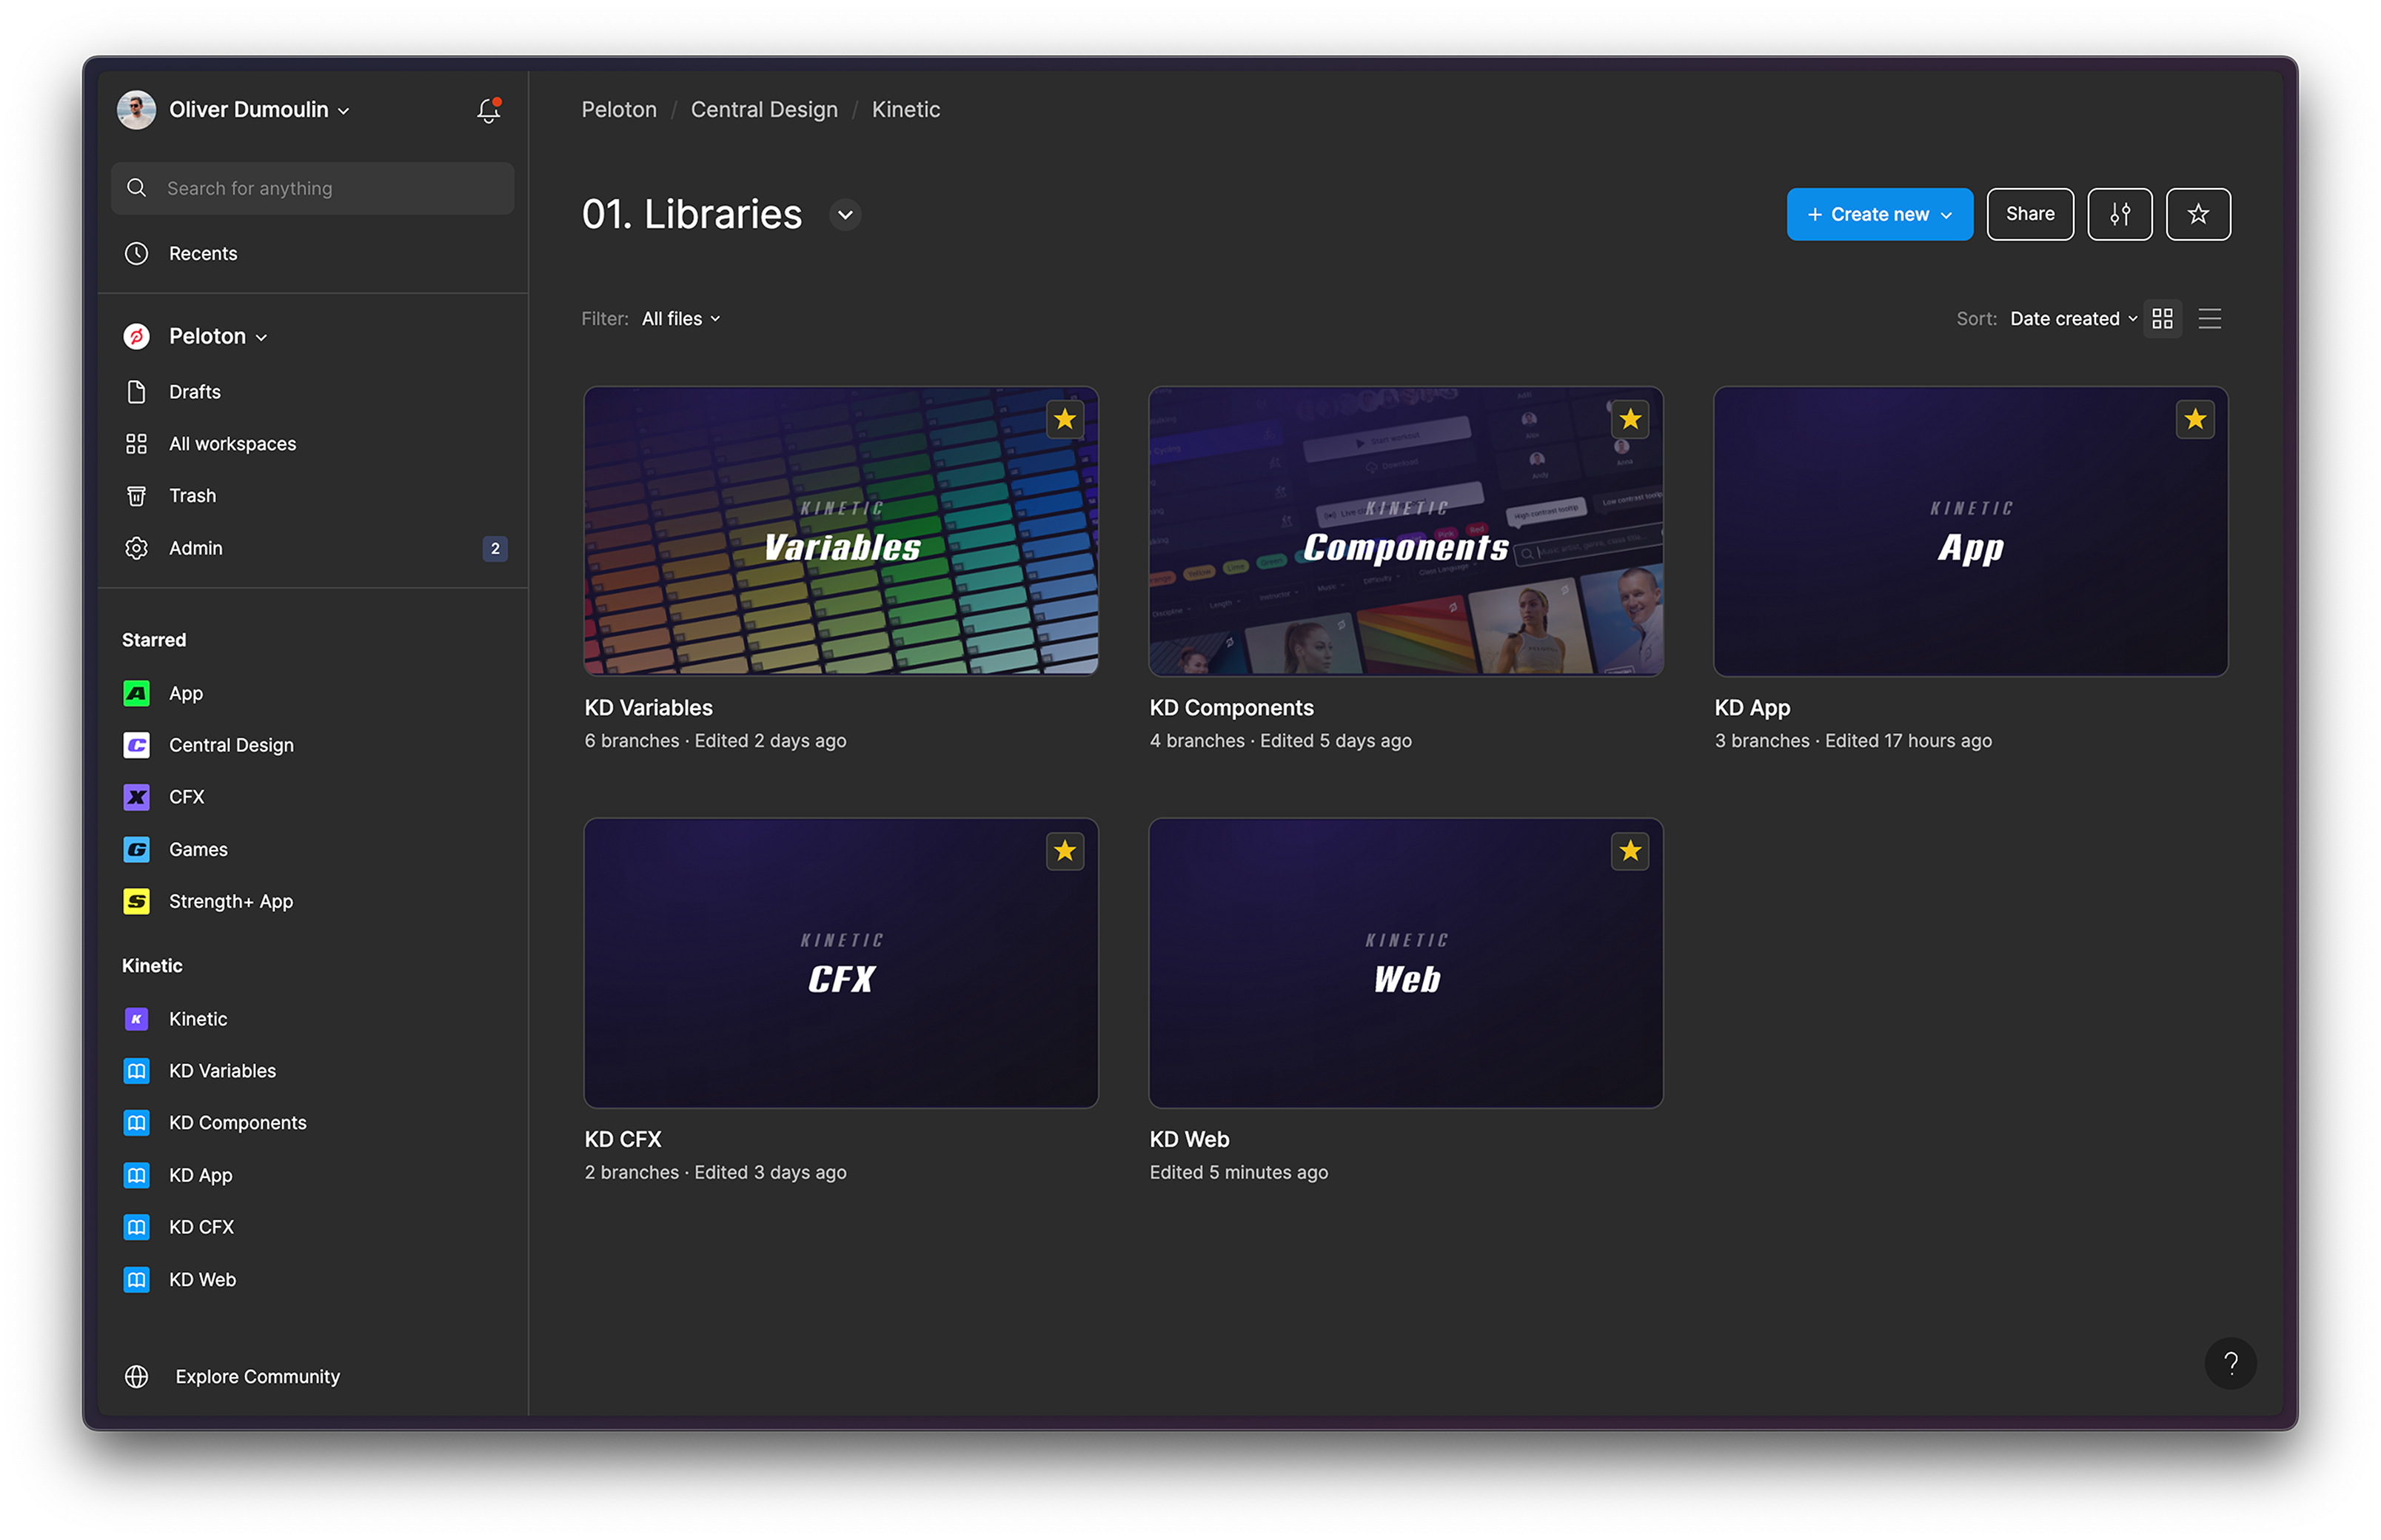Click "6 branches · Edited 2 days ago"
The image size is (2381, 1540).
(x=715, y=741)
